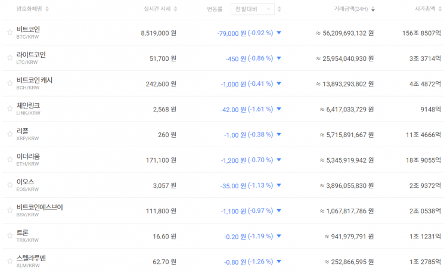Click the price 8,519,000 원

[159, 33]
